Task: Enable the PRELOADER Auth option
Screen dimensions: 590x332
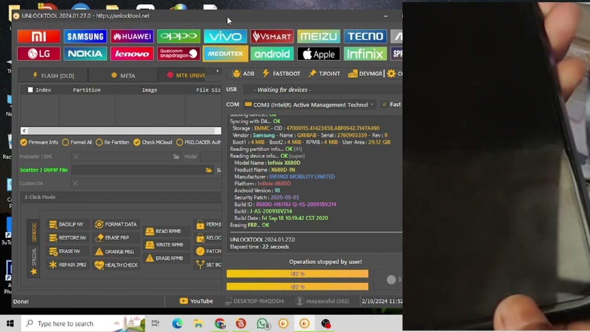Action: click(198, 142)
